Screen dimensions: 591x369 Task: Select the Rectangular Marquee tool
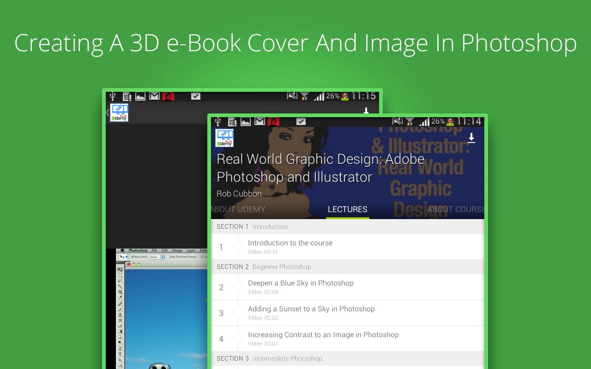120,275
